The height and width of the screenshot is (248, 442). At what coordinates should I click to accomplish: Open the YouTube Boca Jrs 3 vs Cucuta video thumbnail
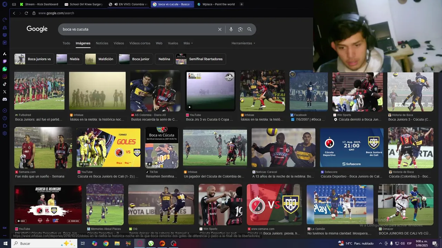[x=210, y=91]
